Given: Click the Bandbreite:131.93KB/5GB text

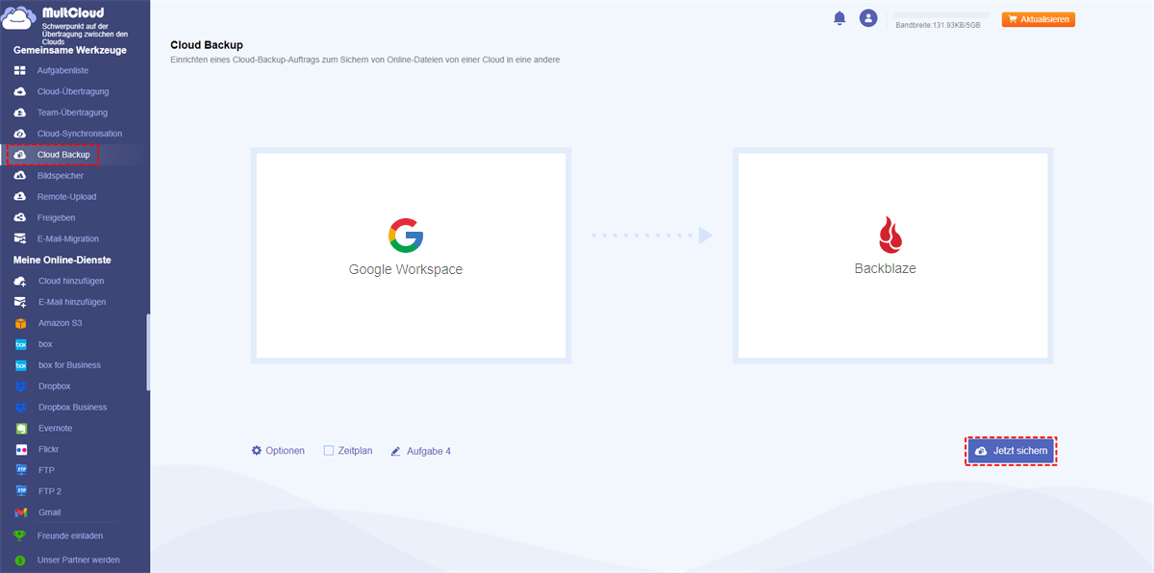Looking at the screenshot, I should pyautogui.click(x=938, y=26).
